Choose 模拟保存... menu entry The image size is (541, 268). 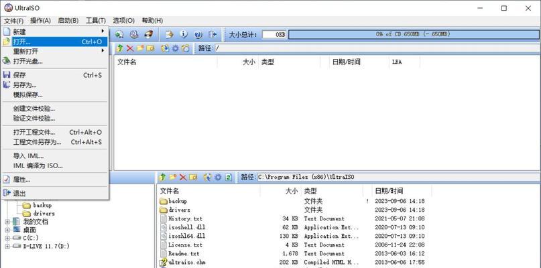tap(55, 94)
